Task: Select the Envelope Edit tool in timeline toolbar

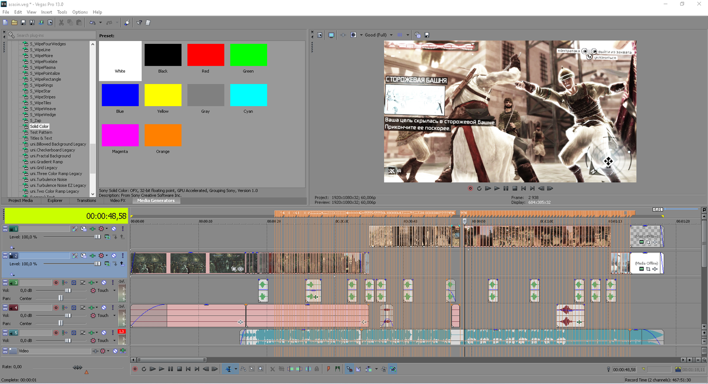Action: point(243,369)
